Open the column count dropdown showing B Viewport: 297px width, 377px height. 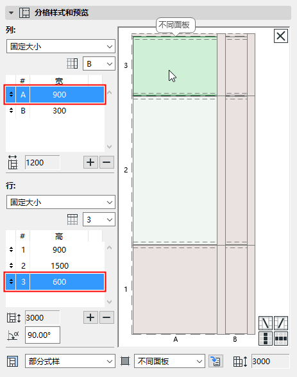[x=99, y=63]
